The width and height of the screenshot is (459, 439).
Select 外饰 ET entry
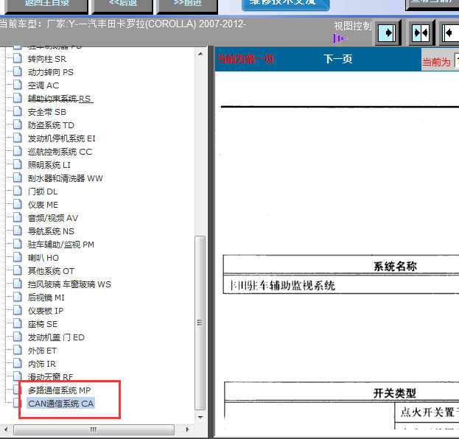(x=42, y=351)
